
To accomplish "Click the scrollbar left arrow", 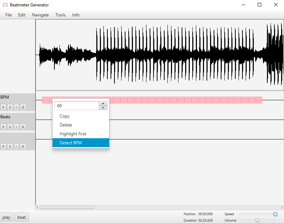I will 37,207.
